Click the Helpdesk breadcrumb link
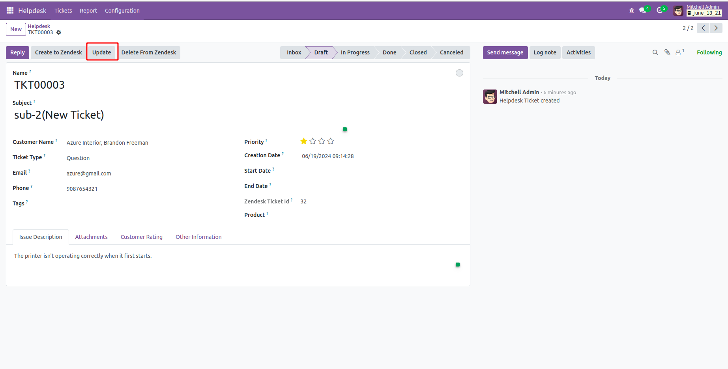Viewport: 728px width, 369px height. tap(39, 26)
